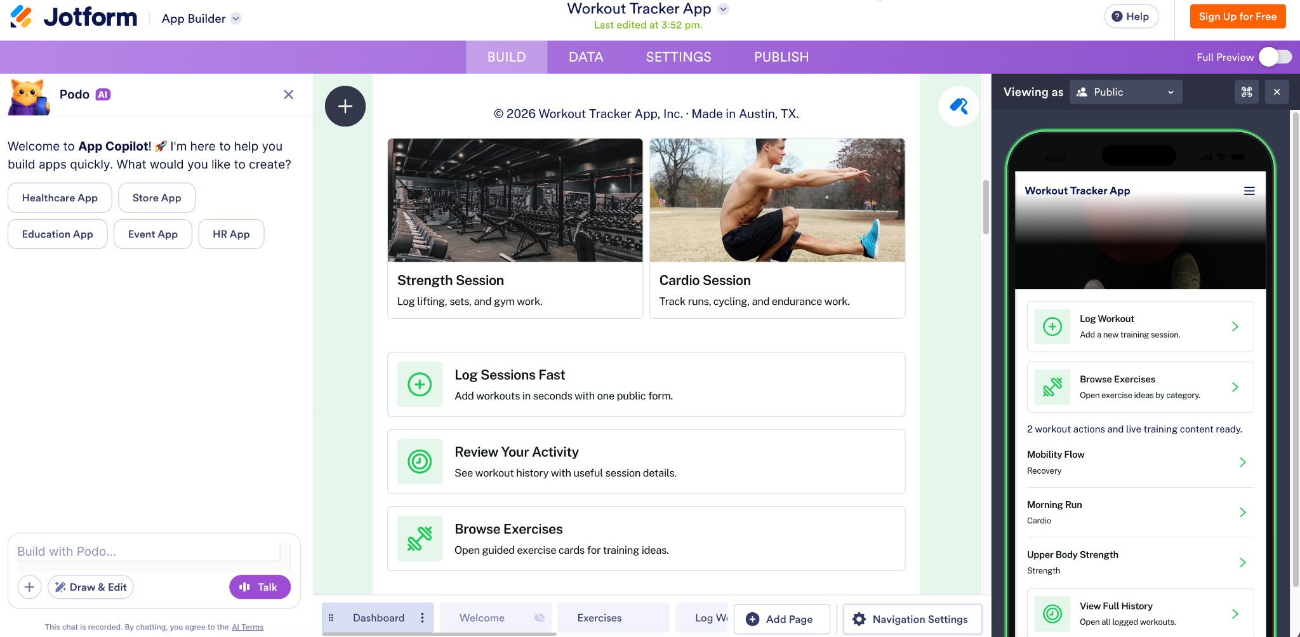
Task: Select the Cardio Session photo thumbnail
Action: 778,200
